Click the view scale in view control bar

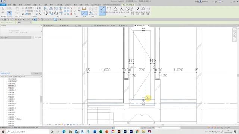tap(49, 125)
